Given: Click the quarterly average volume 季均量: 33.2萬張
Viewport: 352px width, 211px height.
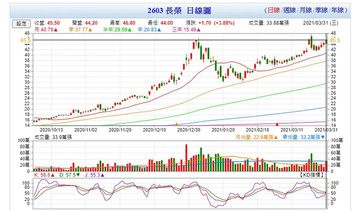Looking at the screenshot, I should pos(304,138).
